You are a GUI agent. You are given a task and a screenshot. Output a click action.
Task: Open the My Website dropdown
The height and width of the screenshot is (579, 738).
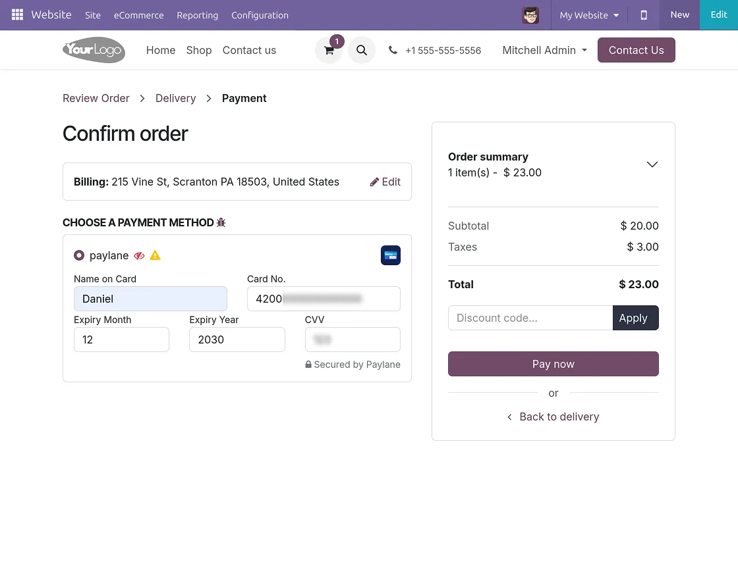tap(588, 14)
